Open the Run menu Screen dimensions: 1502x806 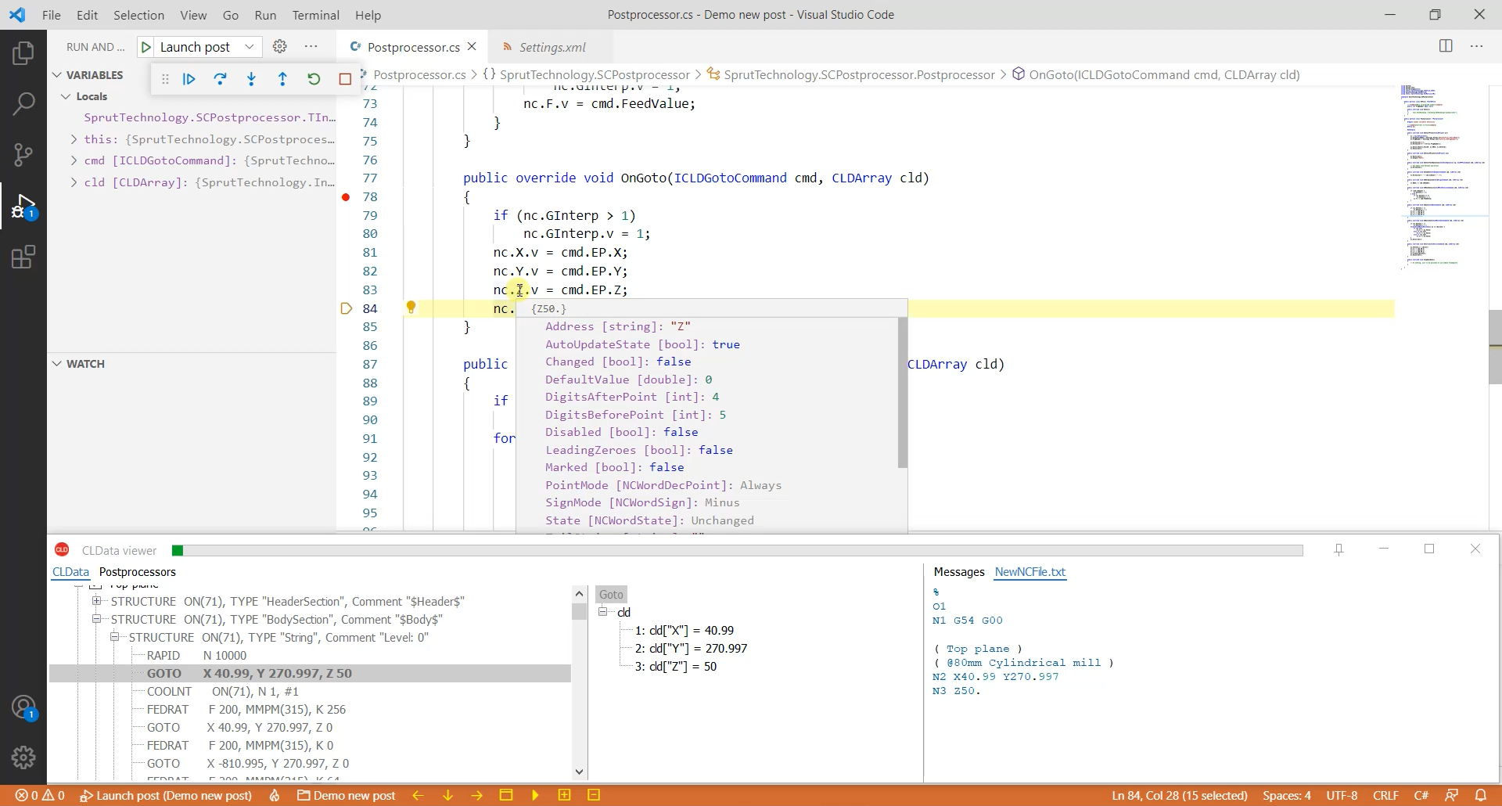(x=265, y=15)
